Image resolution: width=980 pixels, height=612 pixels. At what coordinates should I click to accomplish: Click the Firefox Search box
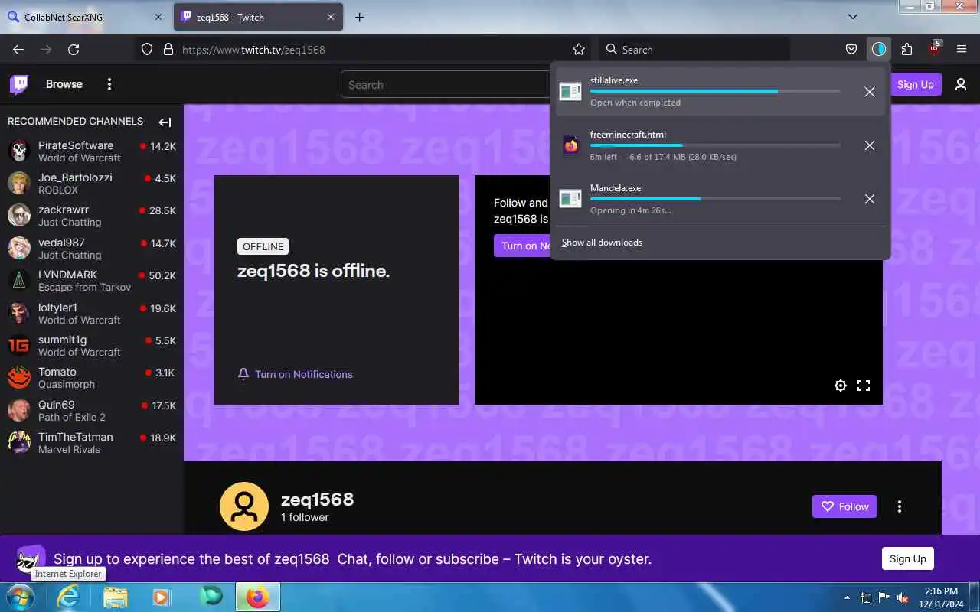coord(694,49)
